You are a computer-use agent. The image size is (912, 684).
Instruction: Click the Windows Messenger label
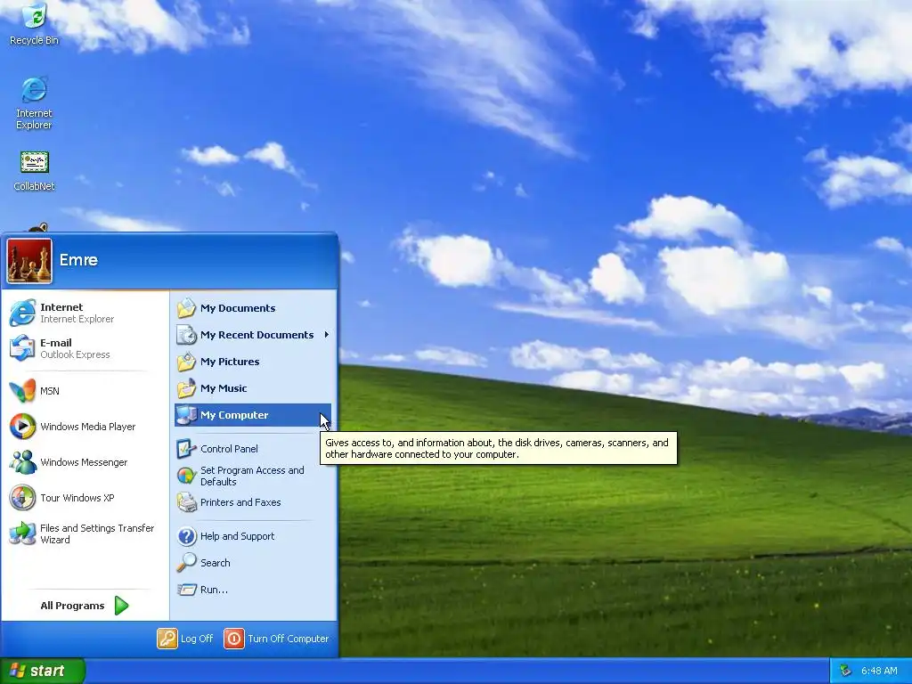pos(84,462)
